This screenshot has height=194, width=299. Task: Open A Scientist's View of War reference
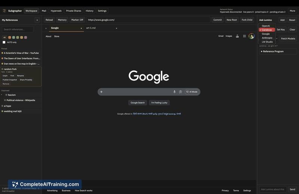[21, 53]
